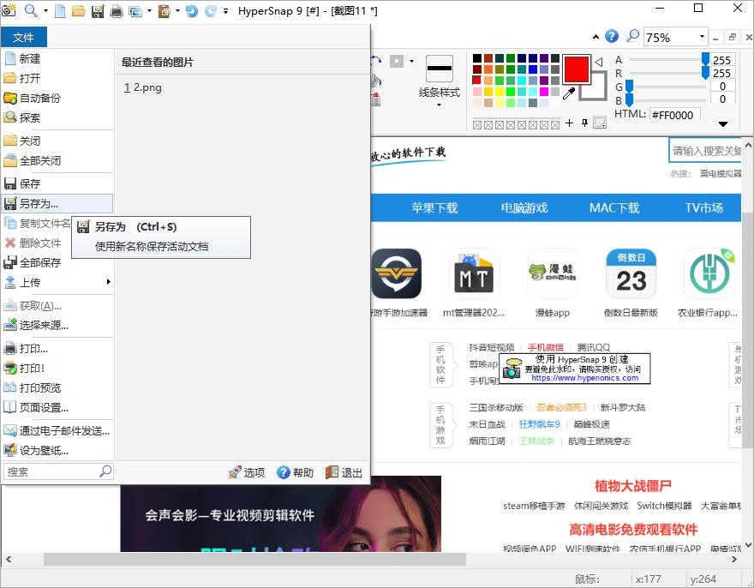Expand the 线条样式 line style dropdown
Image resolution: width=754 pixels, height=588 pixels.
439,105
